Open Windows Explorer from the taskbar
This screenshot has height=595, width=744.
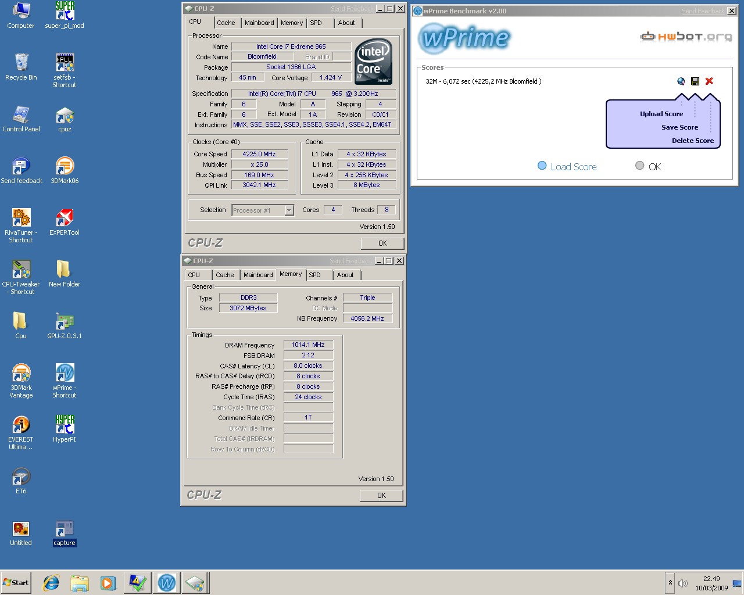(x=80, y=583)
